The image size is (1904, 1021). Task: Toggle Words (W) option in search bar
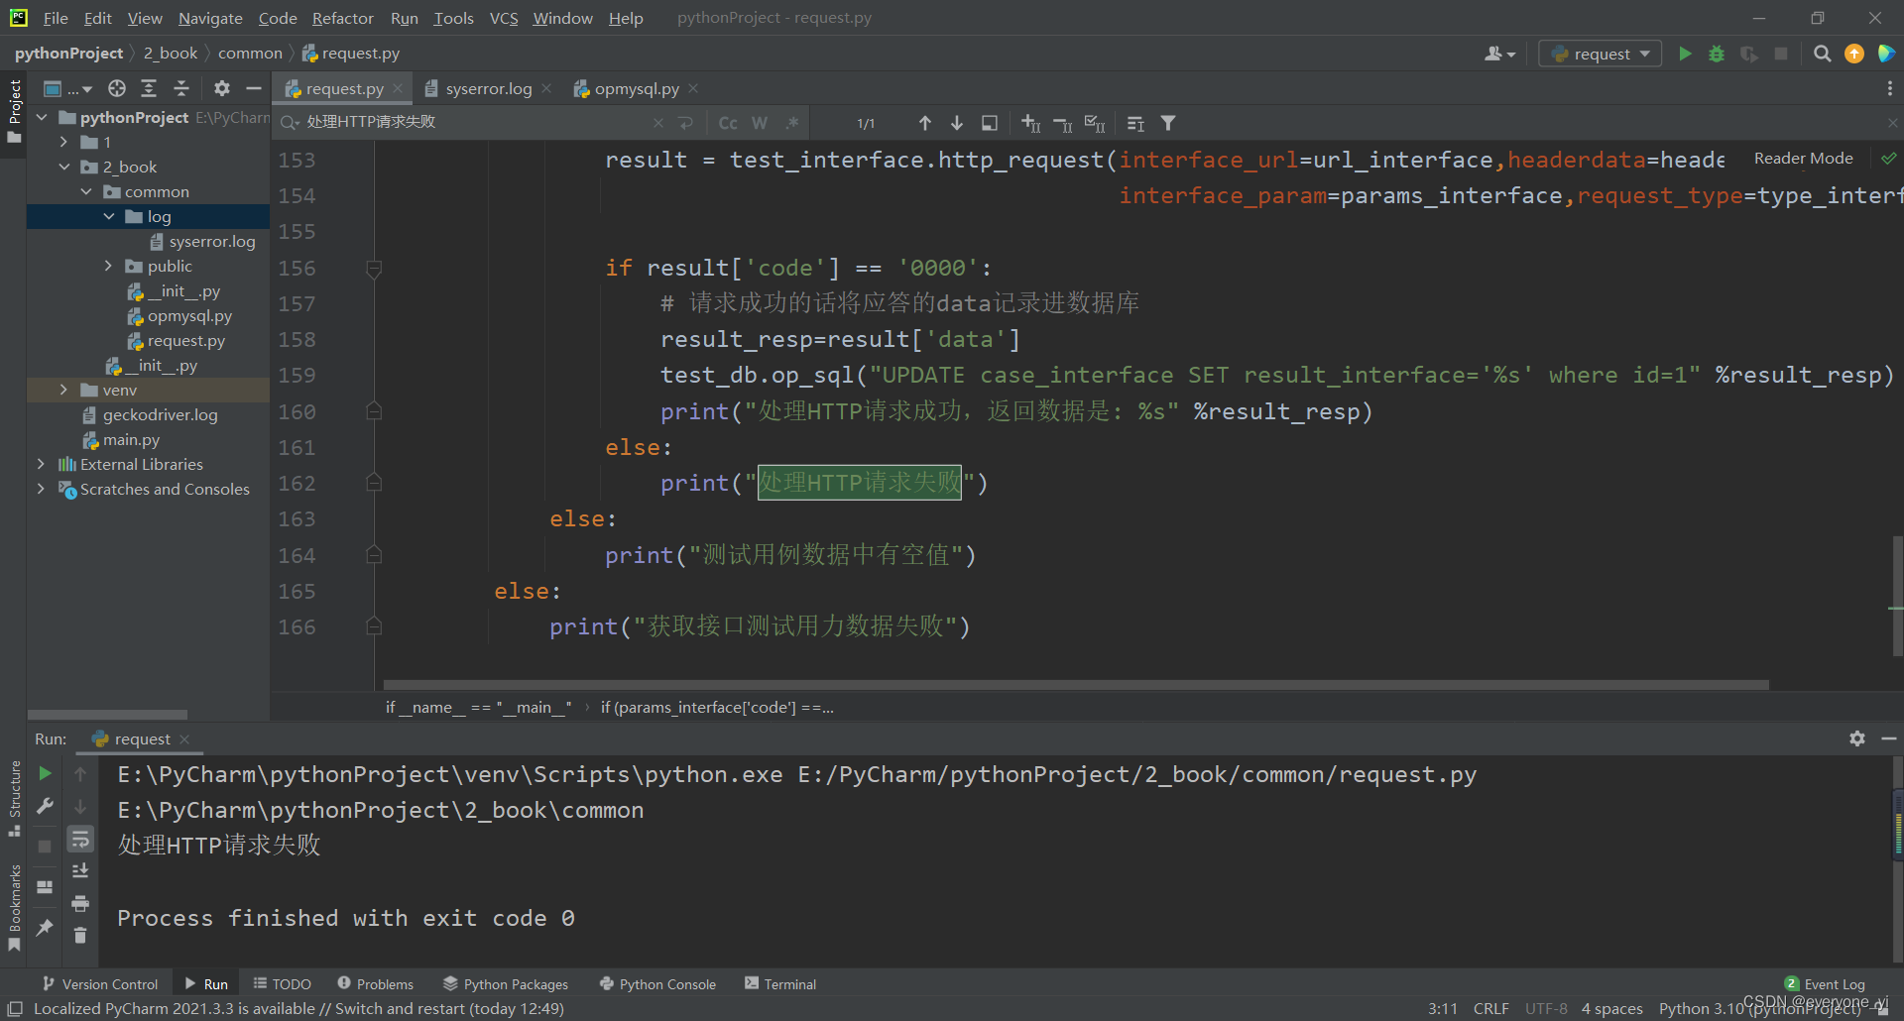pyautogui.click(x=760, y=123)
